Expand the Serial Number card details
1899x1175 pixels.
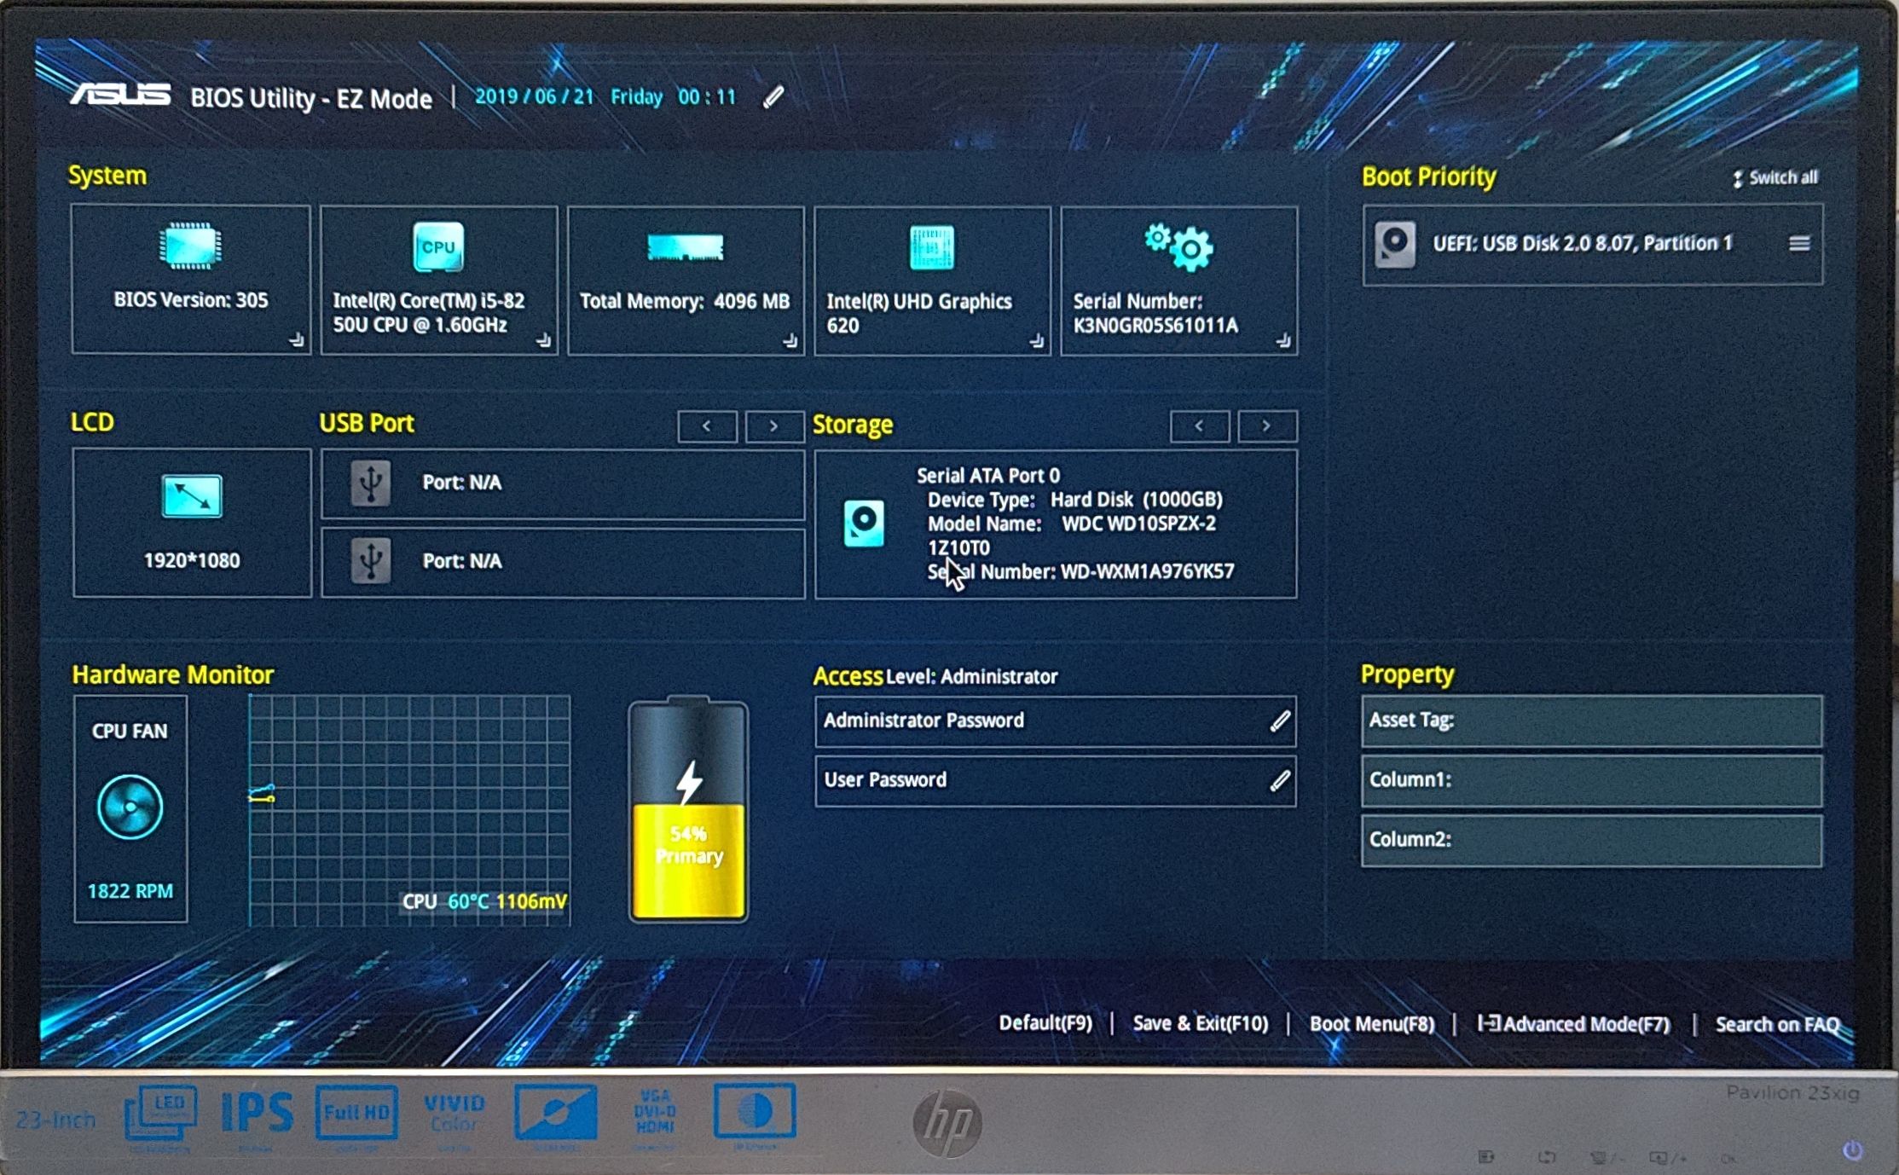1283,341
